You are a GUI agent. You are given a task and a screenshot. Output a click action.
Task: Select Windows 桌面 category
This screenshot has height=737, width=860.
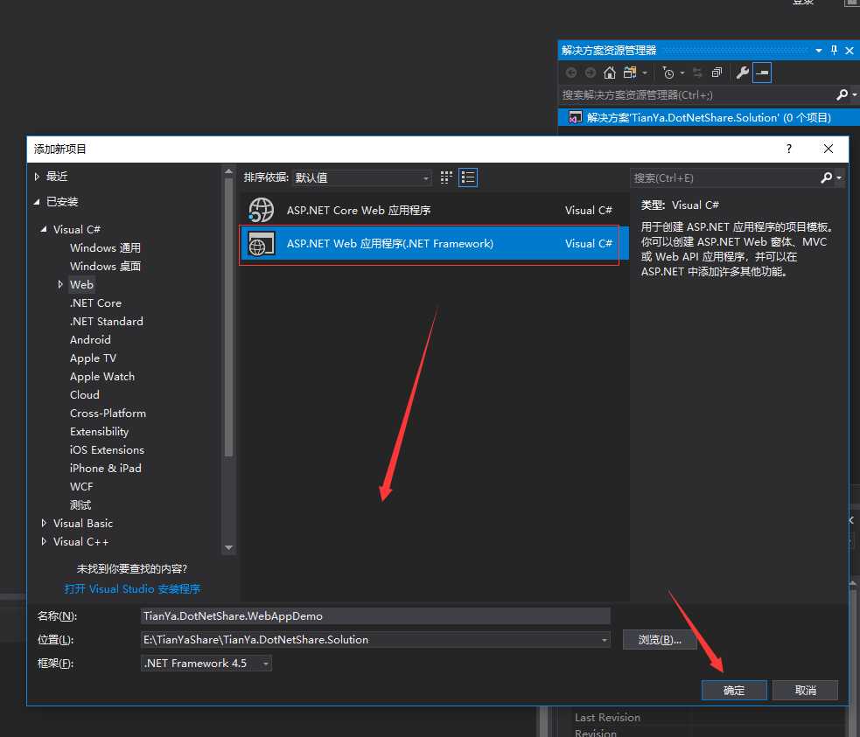(105, 266)
